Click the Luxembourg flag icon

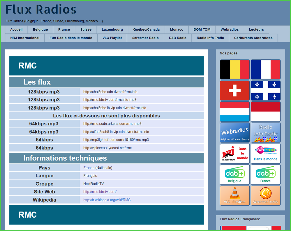coord(234,112)
